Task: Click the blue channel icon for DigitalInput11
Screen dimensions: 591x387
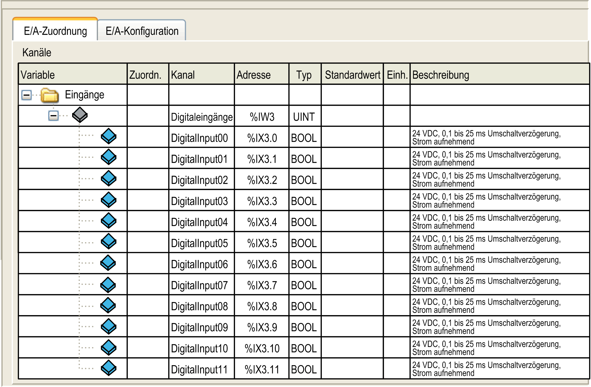Action: click(x=109, y=368)
